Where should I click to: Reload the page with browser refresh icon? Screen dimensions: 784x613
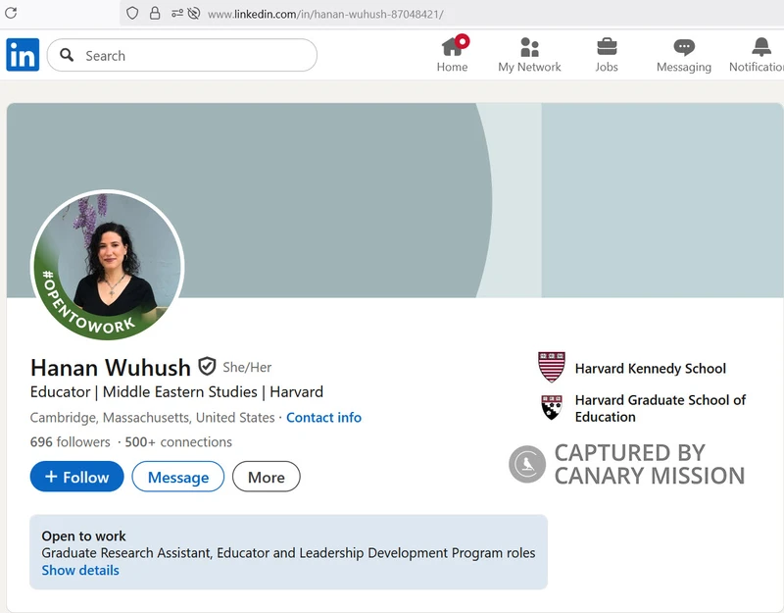click(11, 14)
